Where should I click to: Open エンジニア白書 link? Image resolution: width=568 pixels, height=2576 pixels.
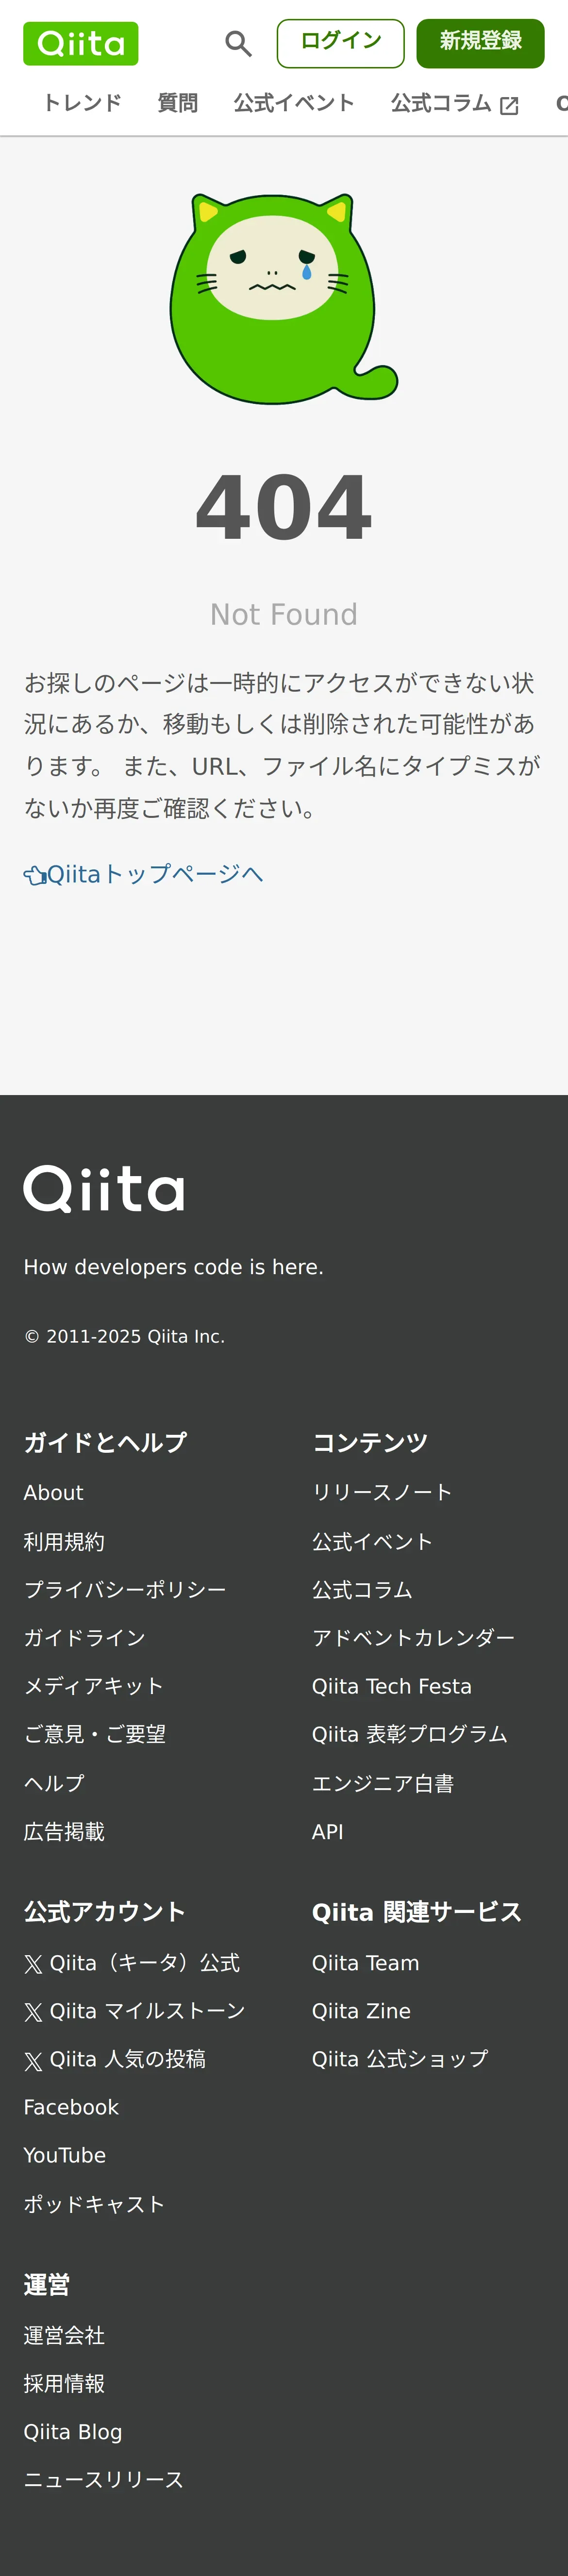383,1783
